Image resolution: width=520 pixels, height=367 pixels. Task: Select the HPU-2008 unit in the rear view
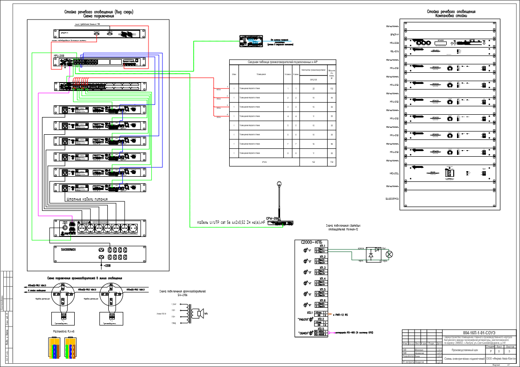click(100, 62)
